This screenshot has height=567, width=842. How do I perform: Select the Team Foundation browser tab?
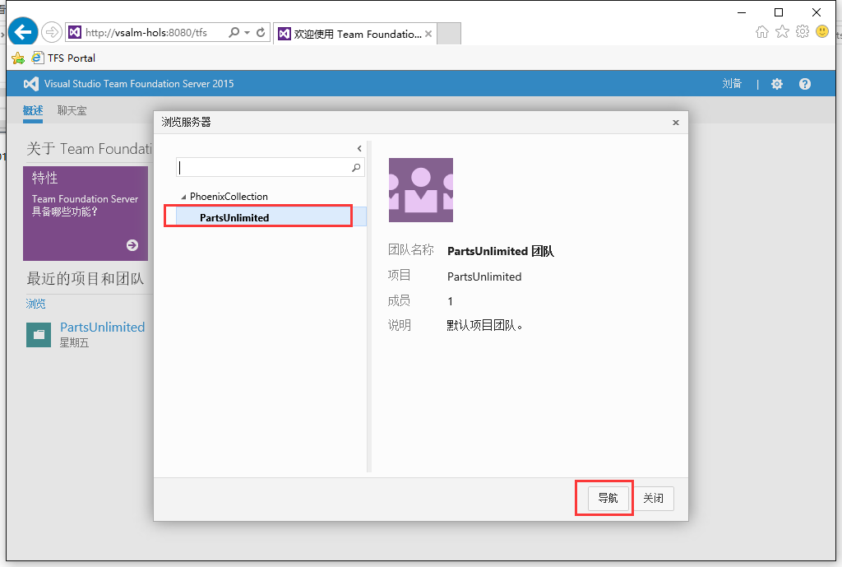point(355,34)
